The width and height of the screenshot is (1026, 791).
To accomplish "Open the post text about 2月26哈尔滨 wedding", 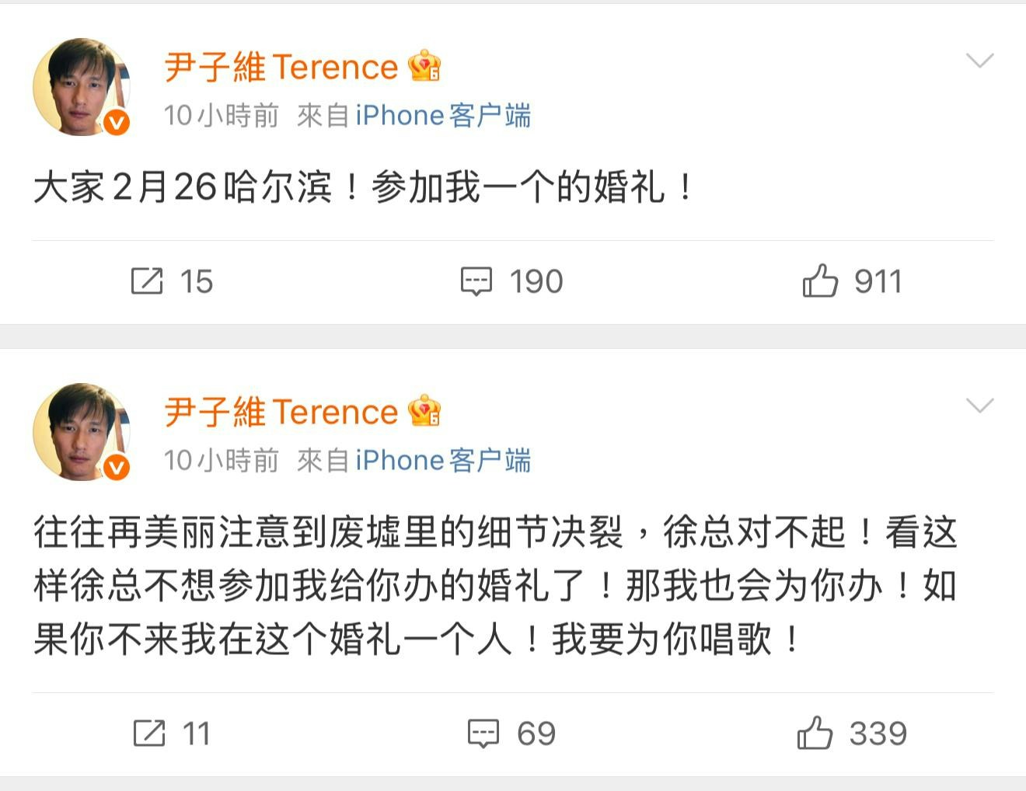I will (364, 188).
